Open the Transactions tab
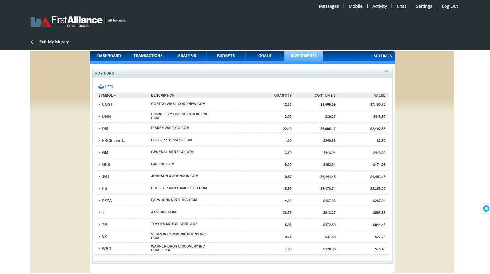This screenshot has height=274, width=490. point(148,56)
